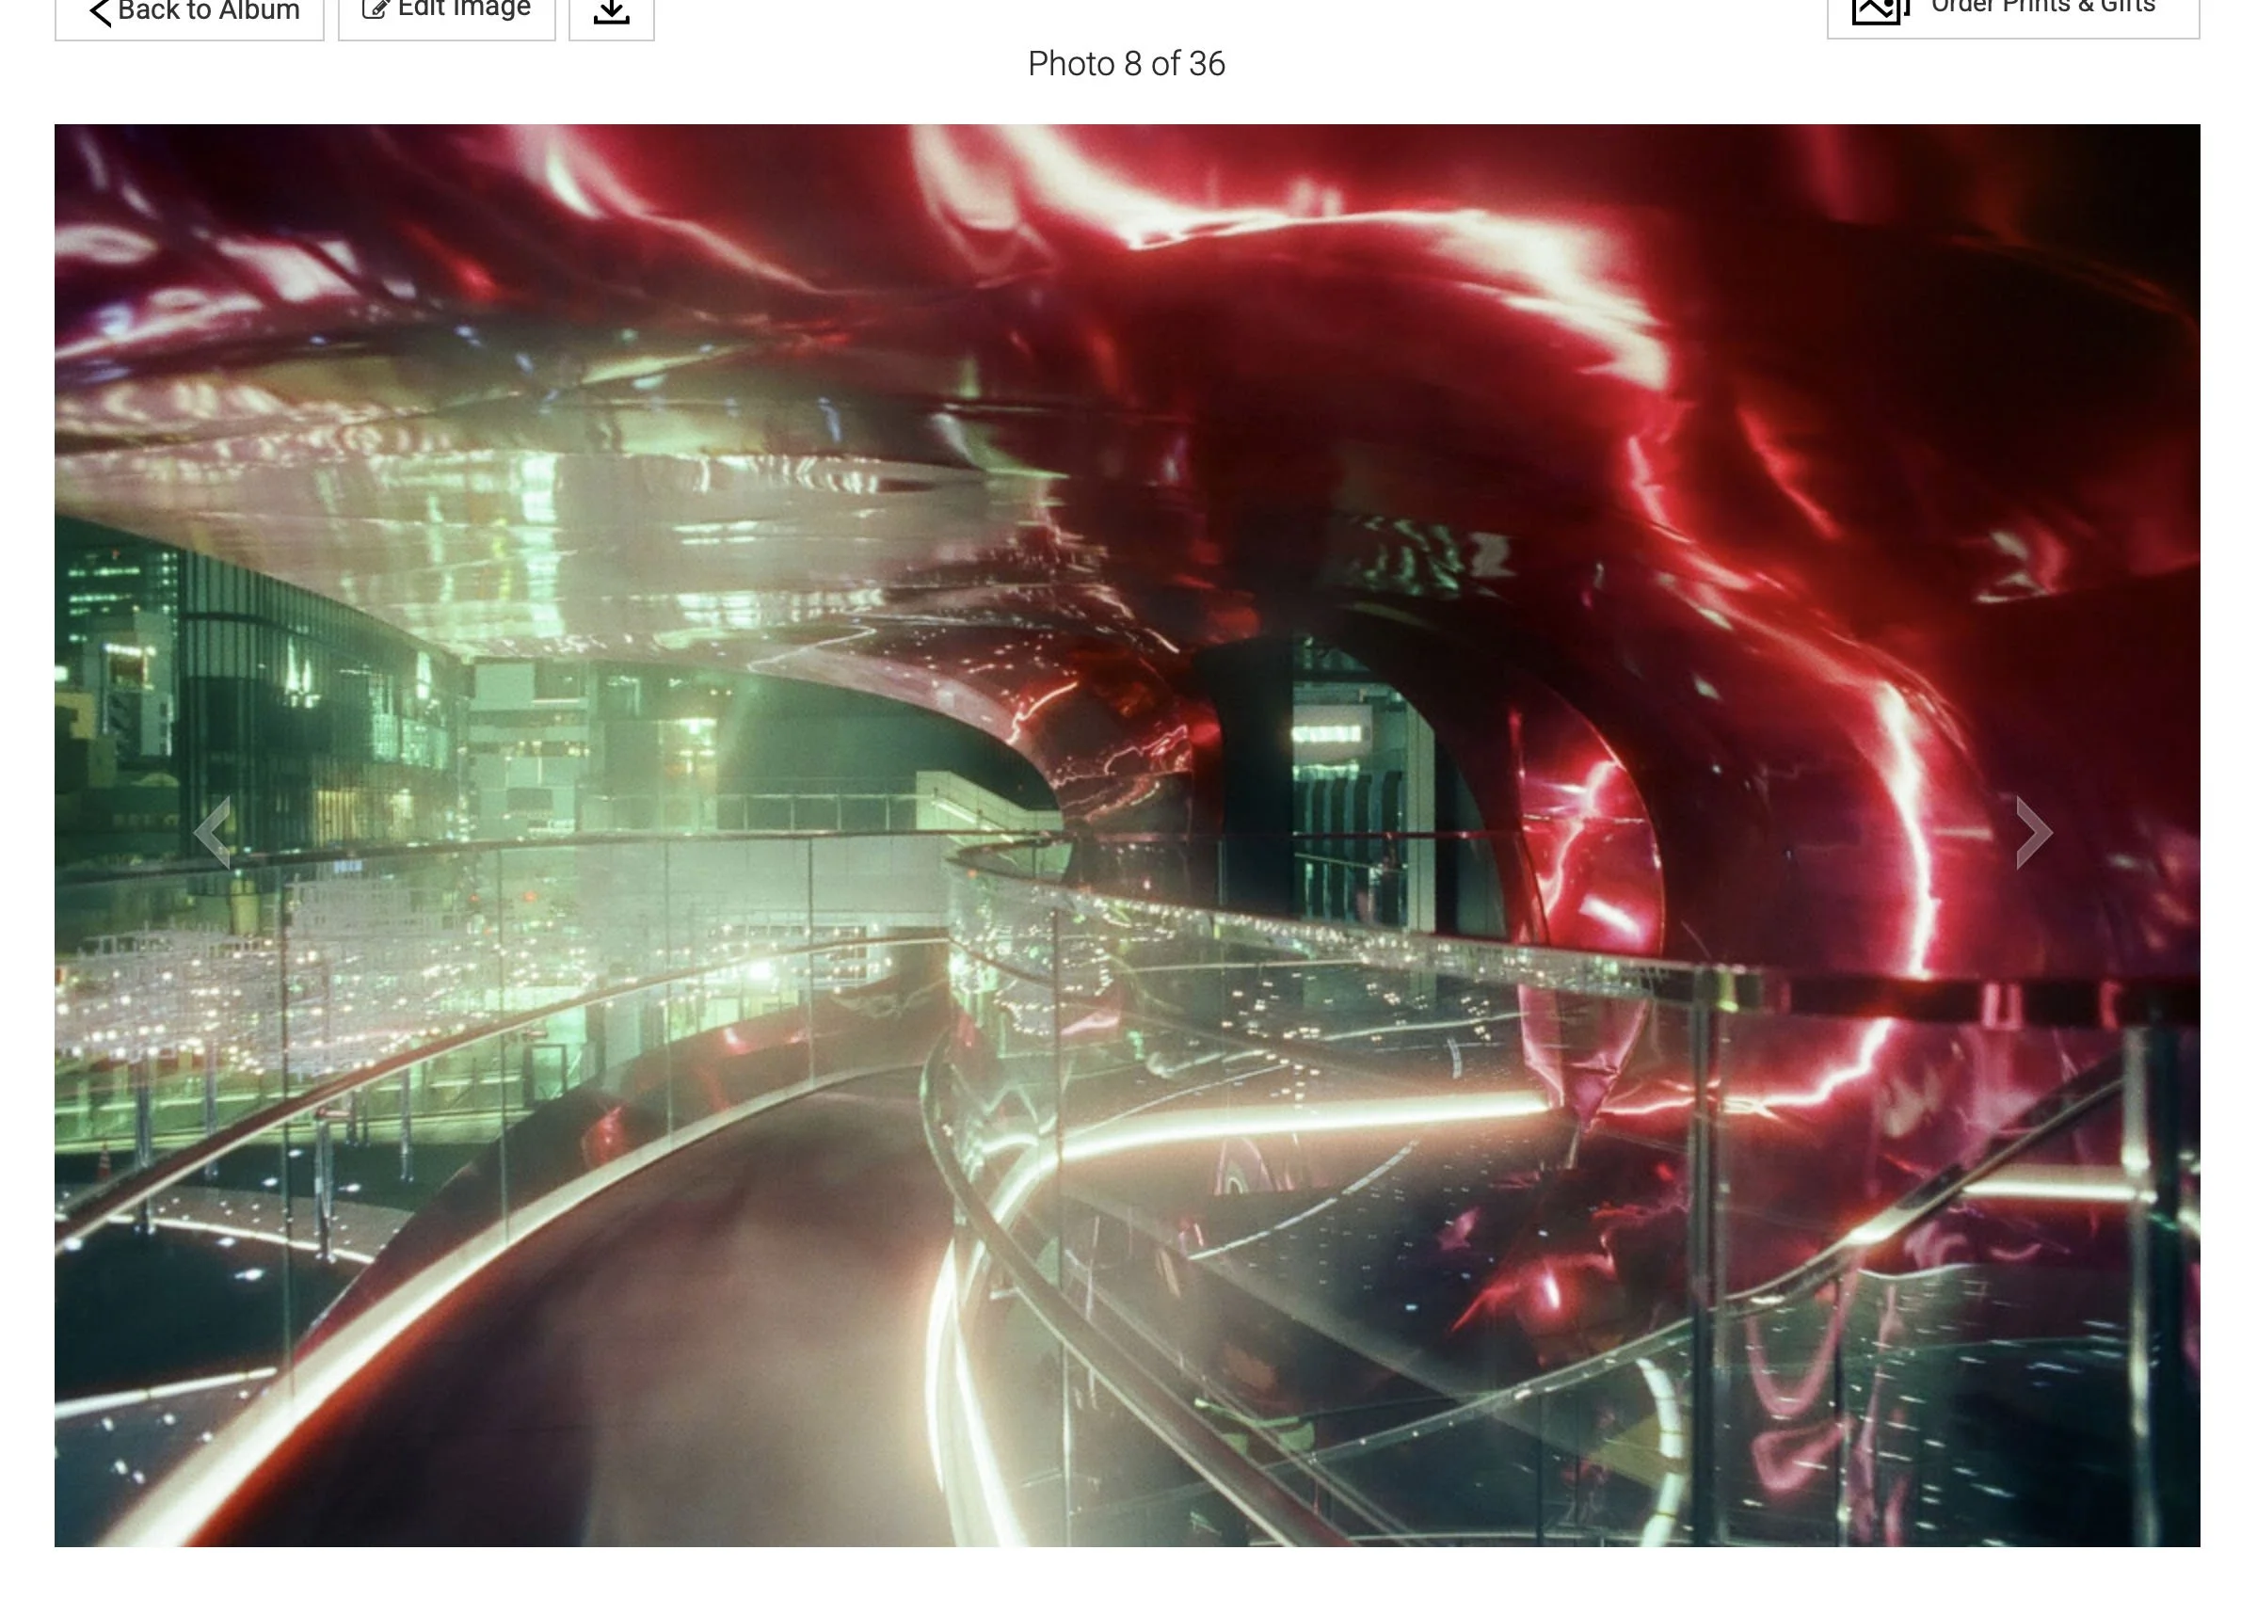Click the Photo 8 of 36 counter
The width and height of the screenshot is (2257, 1598).
point(1128,65)
